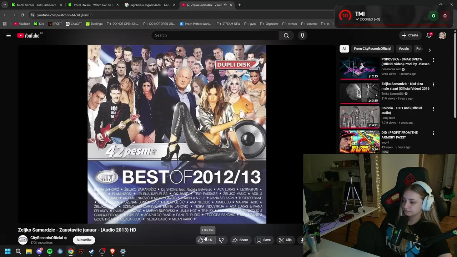Open the Zeljko Samardzic Nisi ti za male stvari thumbnail
Viewport: 457px width, 257px height.
click(360, 92)
